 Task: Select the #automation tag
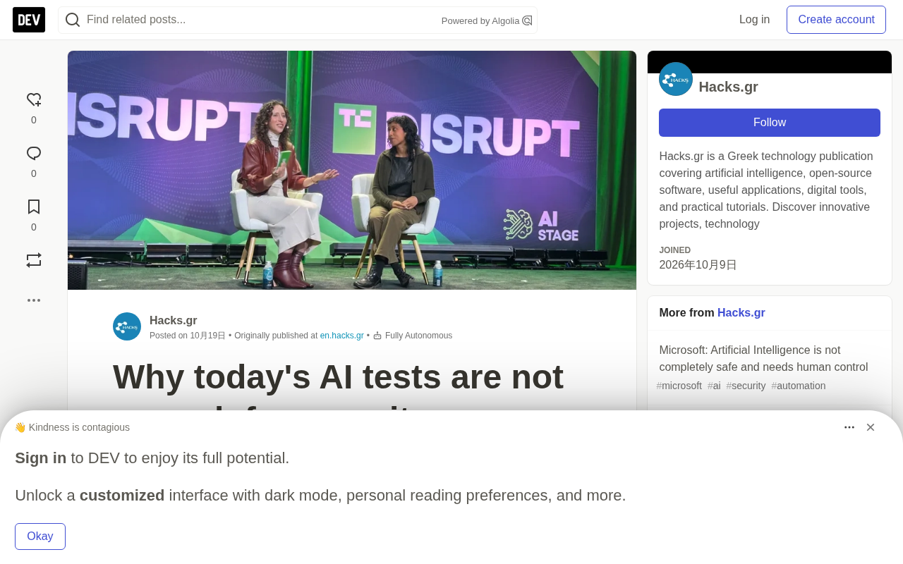799,386
